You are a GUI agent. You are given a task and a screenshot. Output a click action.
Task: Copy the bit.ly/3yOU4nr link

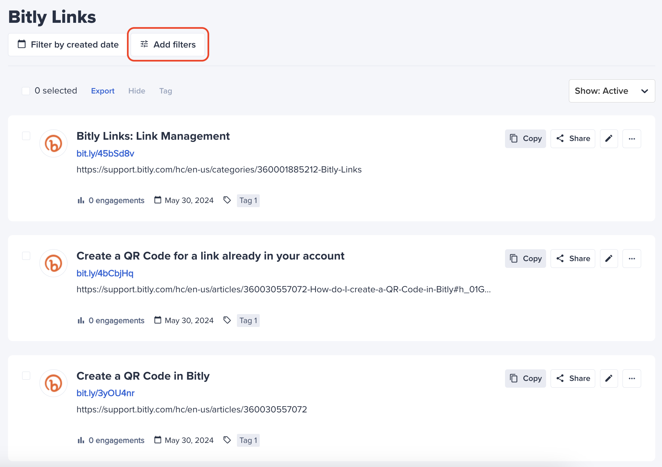point(526,378)
